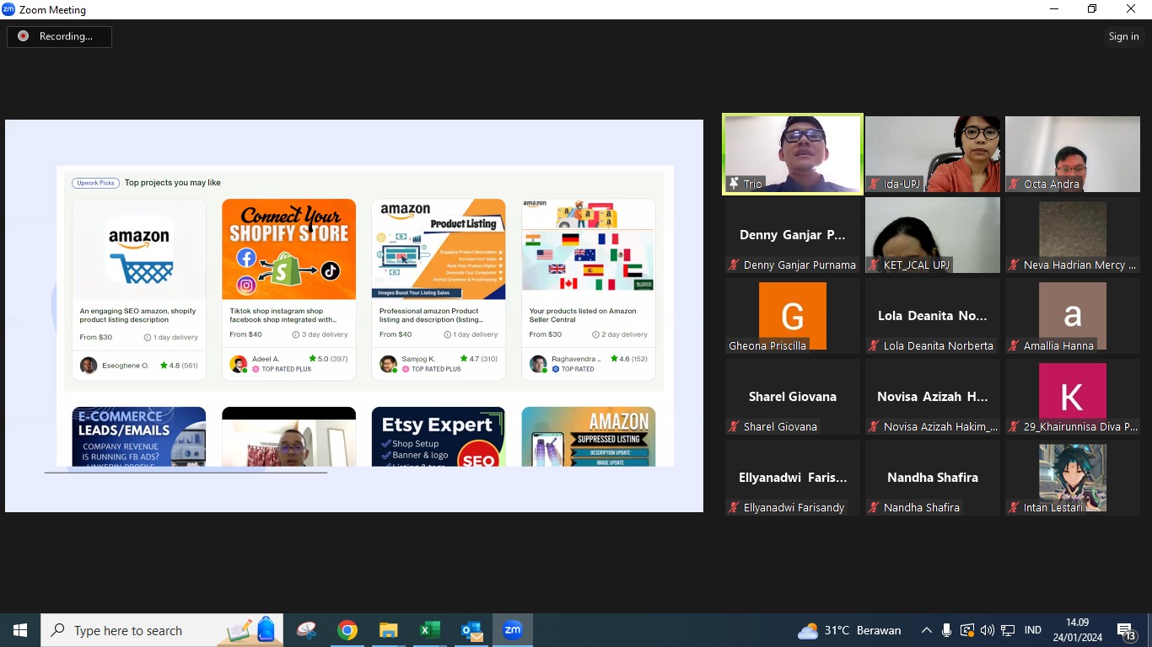This screenshot has height=647, width=1152.
Task: Click seller name Raghavendra
Action: click(x=577, y=359)
